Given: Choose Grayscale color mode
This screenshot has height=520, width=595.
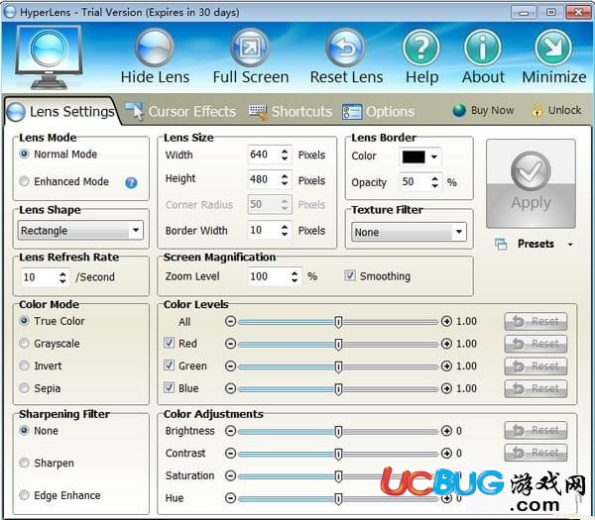Looking at the screenshot, I should pos(24,344).
